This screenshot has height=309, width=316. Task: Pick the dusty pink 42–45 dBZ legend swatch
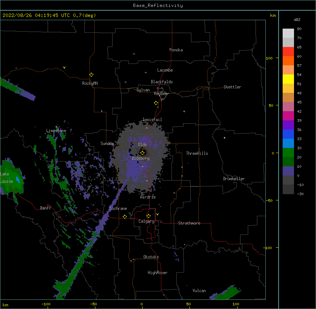tap(288, 107)
